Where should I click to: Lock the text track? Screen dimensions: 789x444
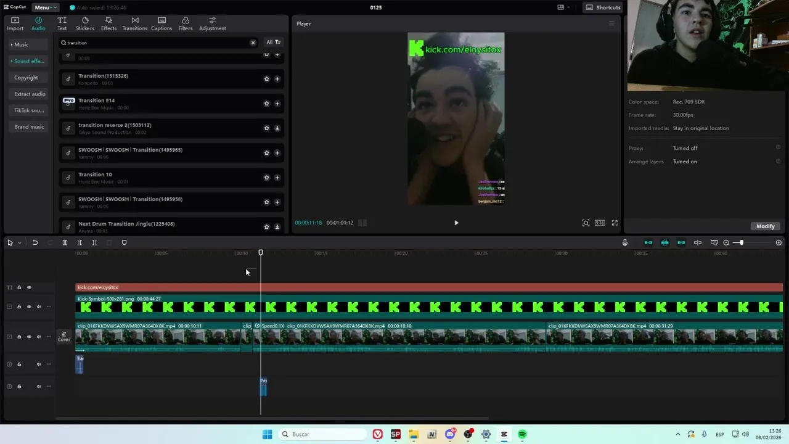pyautogui.click(x=19, y=287)
